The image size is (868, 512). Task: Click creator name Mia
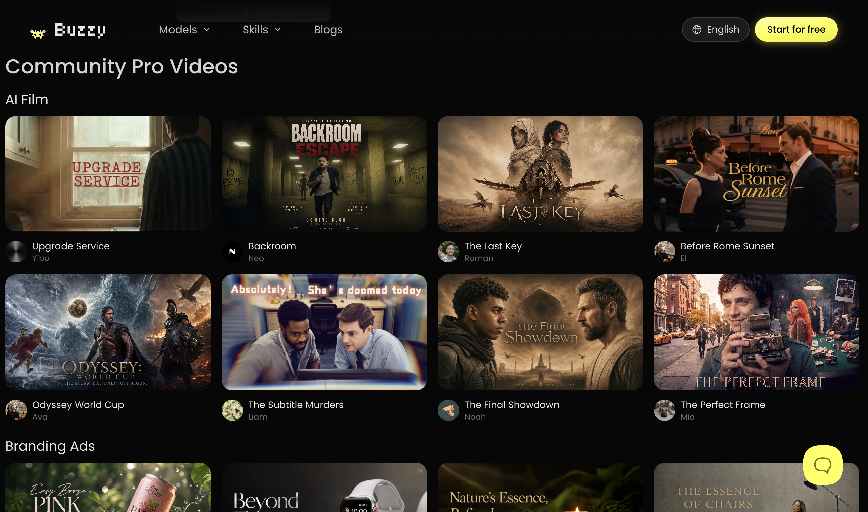(687, 417)
